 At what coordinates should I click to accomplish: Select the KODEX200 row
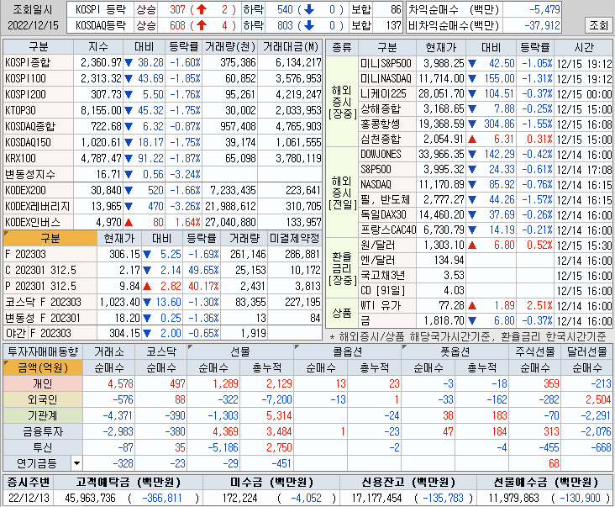[x=163, y=190]
